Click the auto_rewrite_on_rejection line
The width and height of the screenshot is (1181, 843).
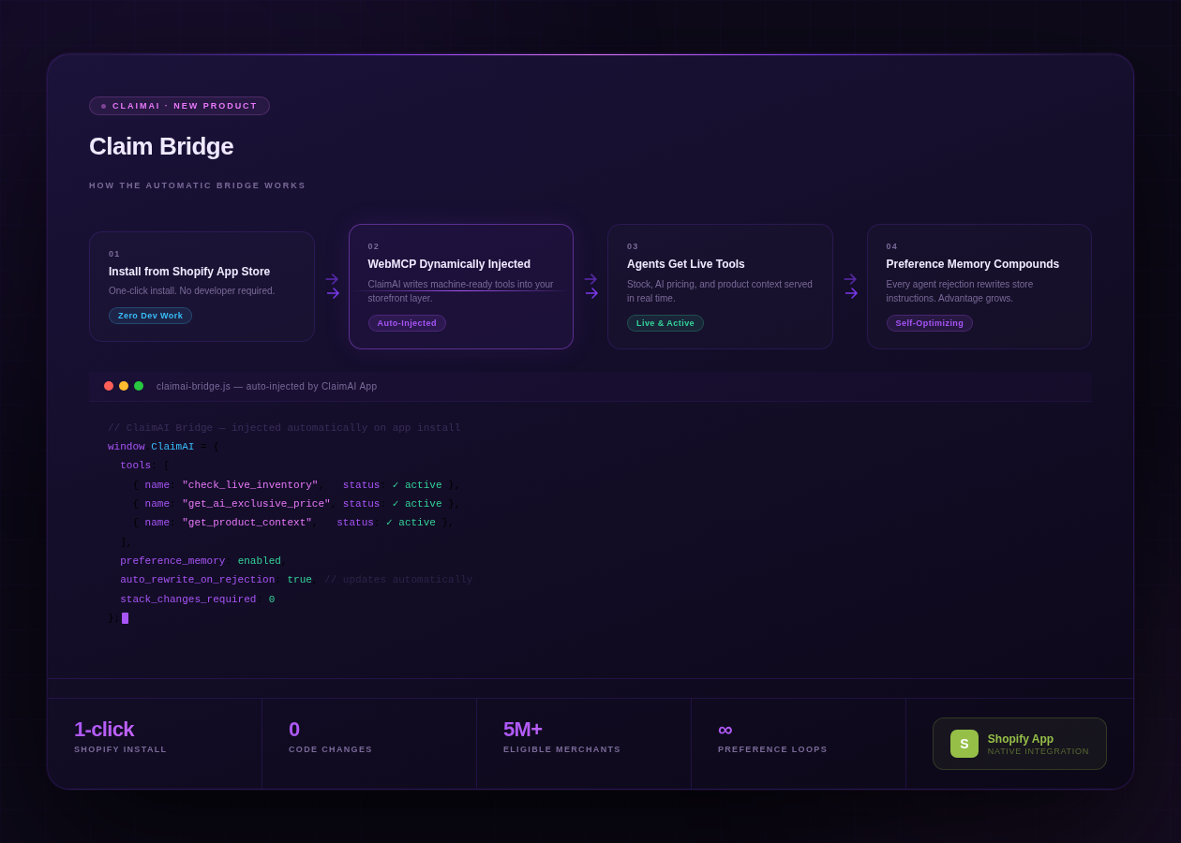pyautogui.click(x=296, y=580)
